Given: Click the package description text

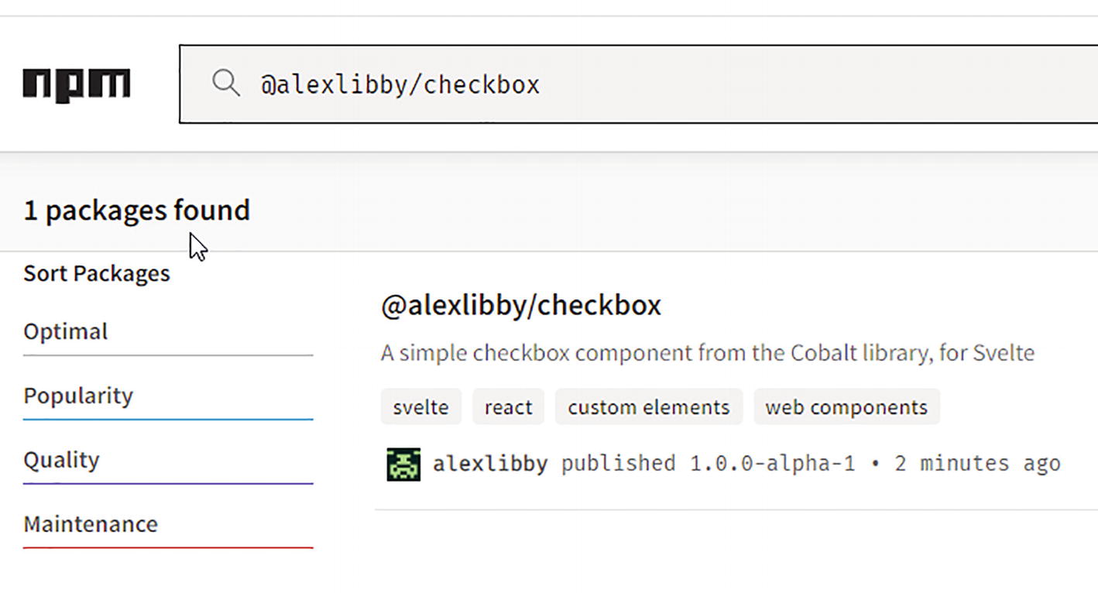Looking at the screenshot, I should [707, 353].
